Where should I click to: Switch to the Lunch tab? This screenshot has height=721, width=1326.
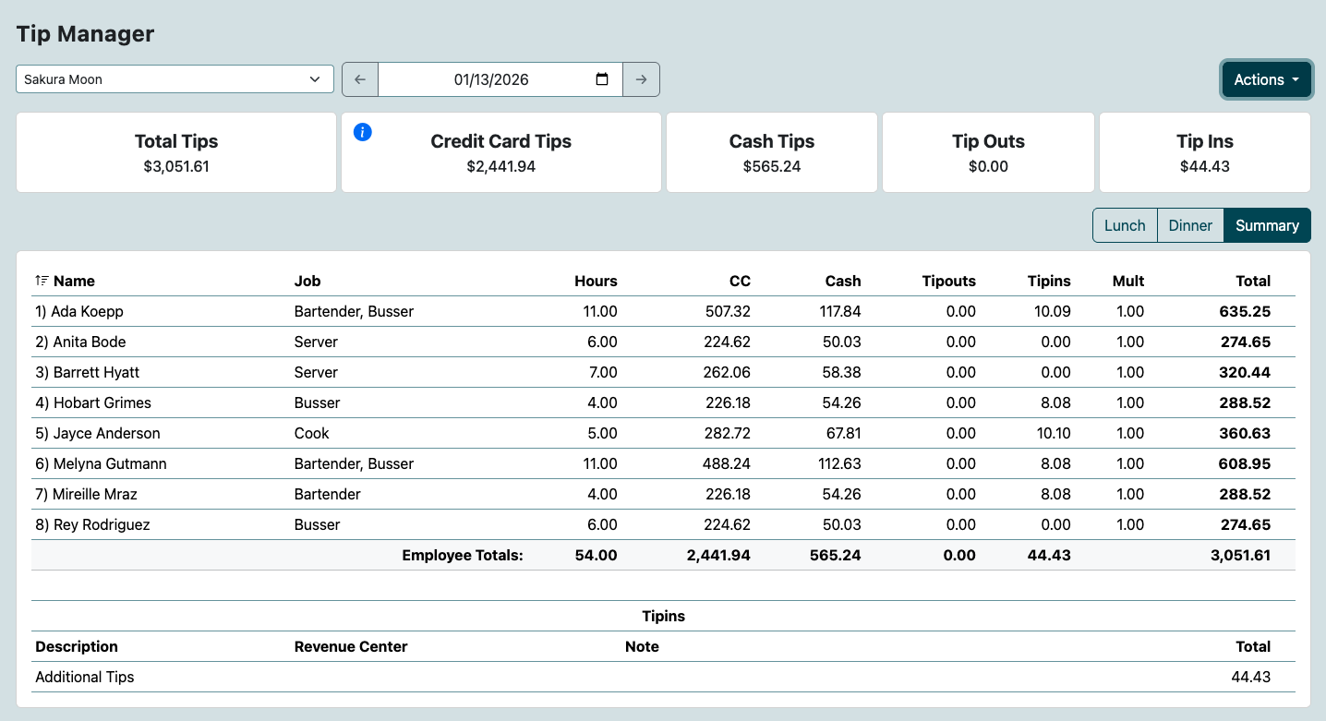point(1125,225)
